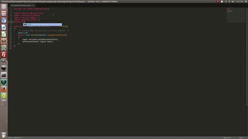This screenshot has height=139, width=248.
Task: Open the green Android icon in dock
Action: (x=3, y=95)
